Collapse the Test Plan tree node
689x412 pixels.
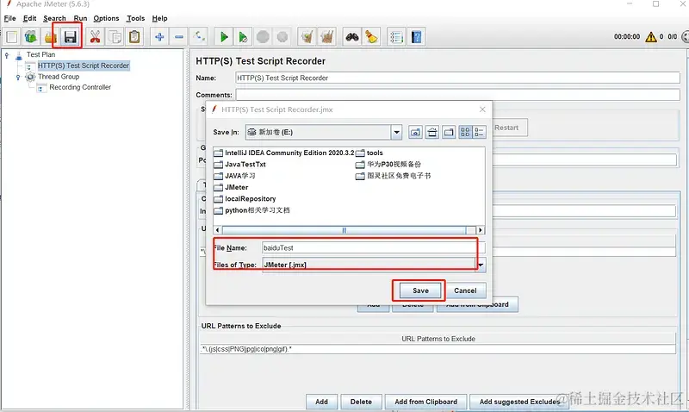[7, 55]
